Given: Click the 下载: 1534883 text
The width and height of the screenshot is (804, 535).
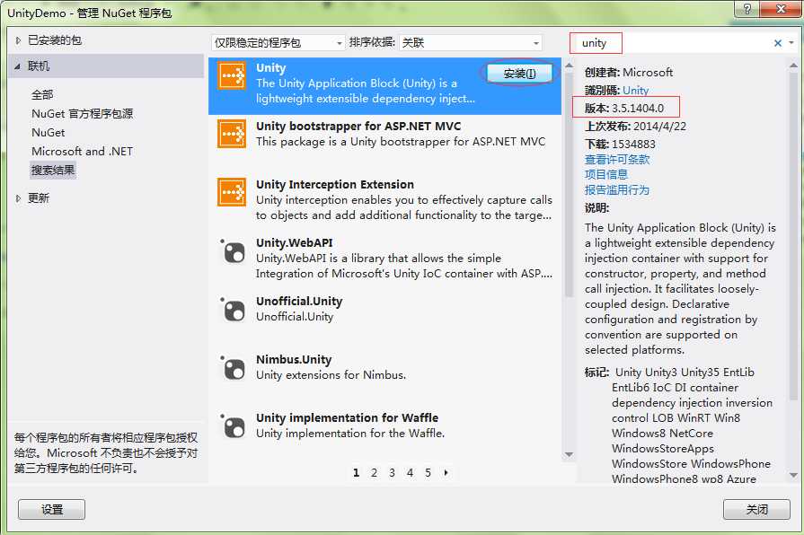Looking at the screenshot, I should (x=620, y=145).
